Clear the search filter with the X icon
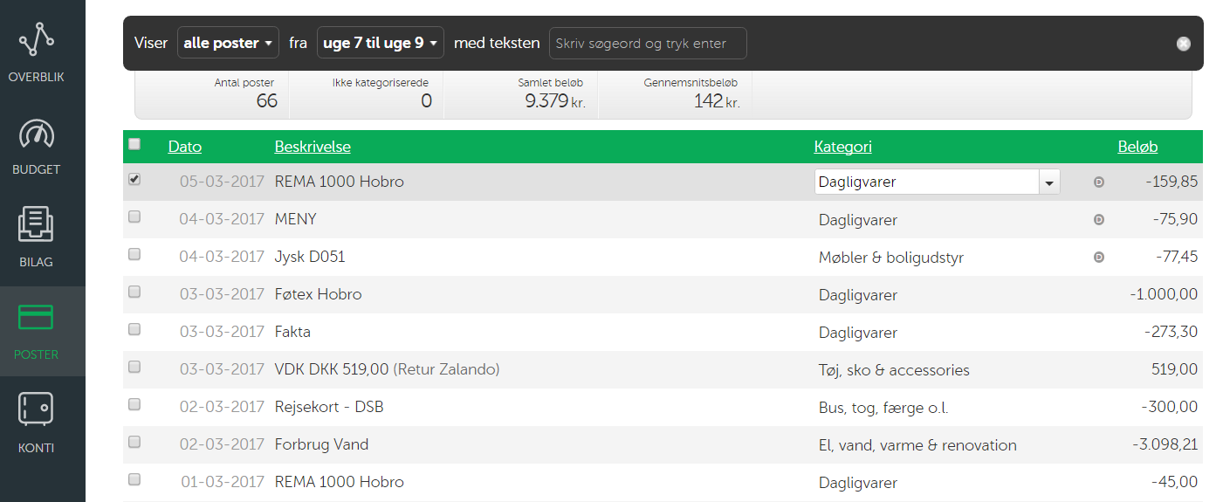Image resolution: width=1223 pixels, height=502 pixels. [1183, 44]
